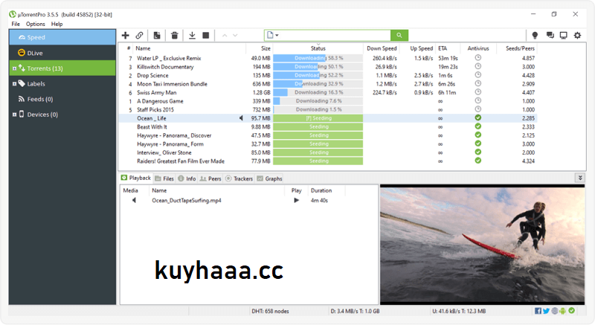Click antivirus clock icon for Water LP row
Image resolution: width=595 pixels, height=325 pixels.
[478, 58]
